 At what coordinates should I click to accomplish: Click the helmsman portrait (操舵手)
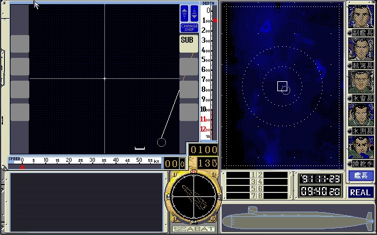360,147
